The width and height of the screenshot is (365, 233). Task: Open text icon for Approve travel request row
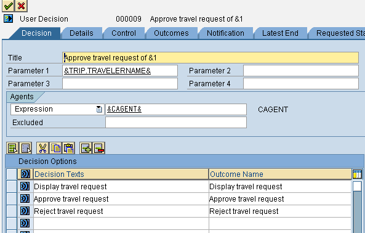pos(25,198)
